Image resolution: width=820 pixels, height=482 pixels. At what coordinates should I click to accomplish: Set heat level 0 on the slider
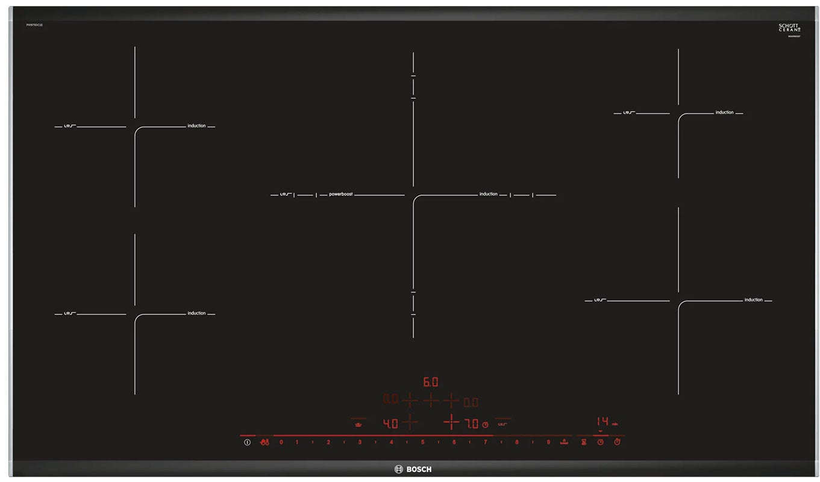coord(281,442)
